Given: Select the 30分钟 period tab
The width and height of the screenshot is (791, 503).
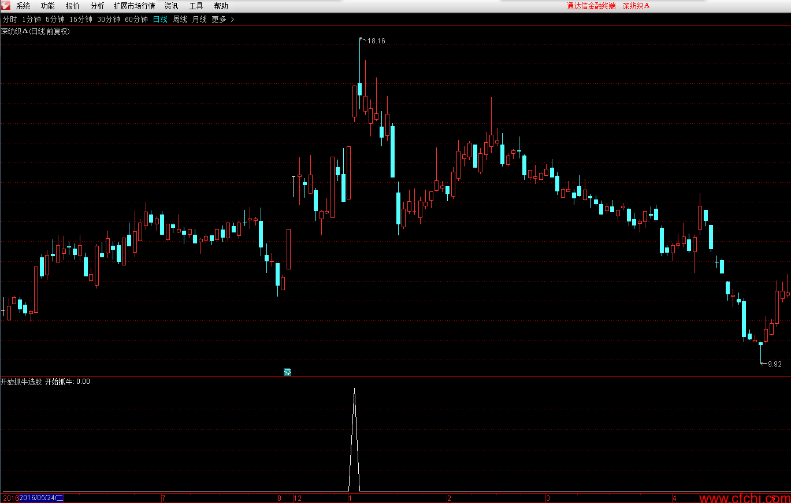Looking at the screenshot, I should [x=109, y=20].
